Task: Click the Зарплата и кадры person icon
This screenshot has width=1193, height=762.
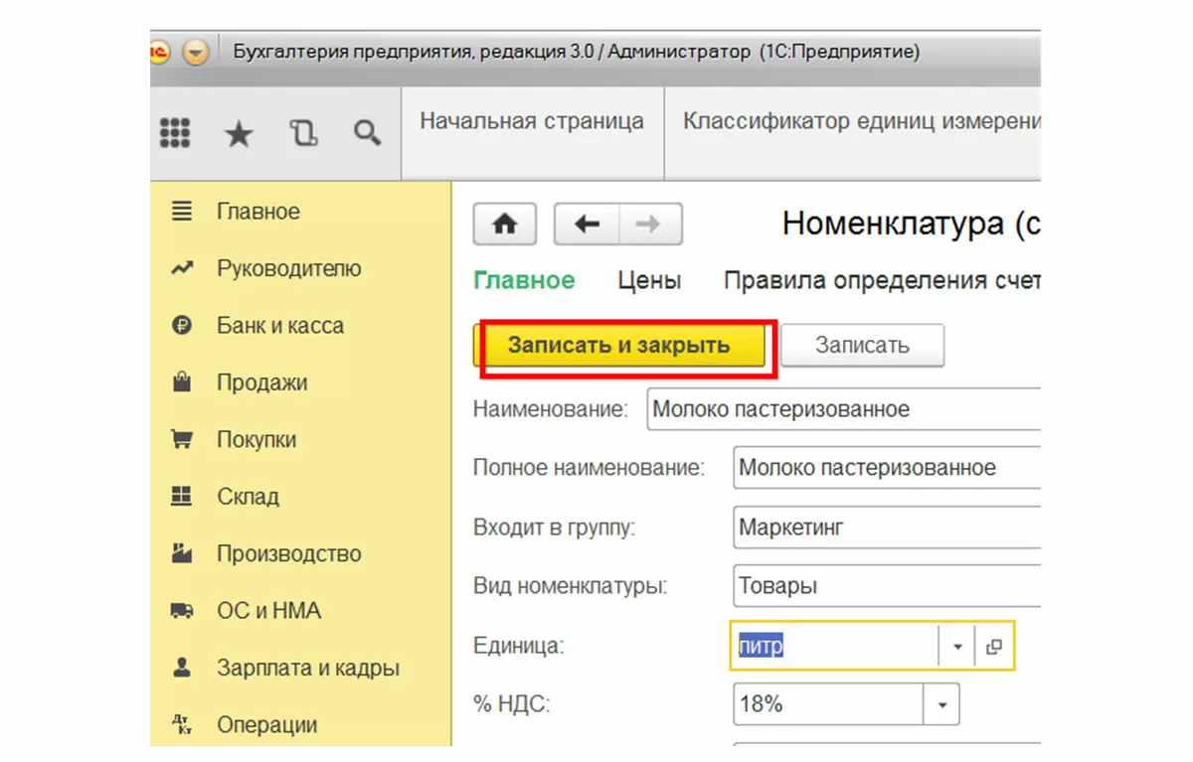Action: (181, 668)
